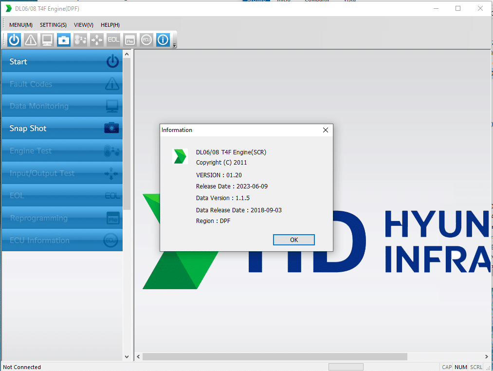Close the Information dialog with X
493x371 pixels.
[326, 130]
